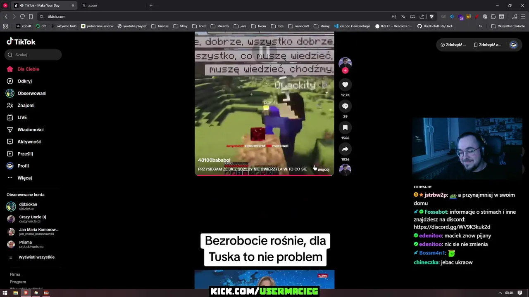Click the video progress bar
Image resolution: width=529 pixels, height=297 pixels.
pos(264,175)
